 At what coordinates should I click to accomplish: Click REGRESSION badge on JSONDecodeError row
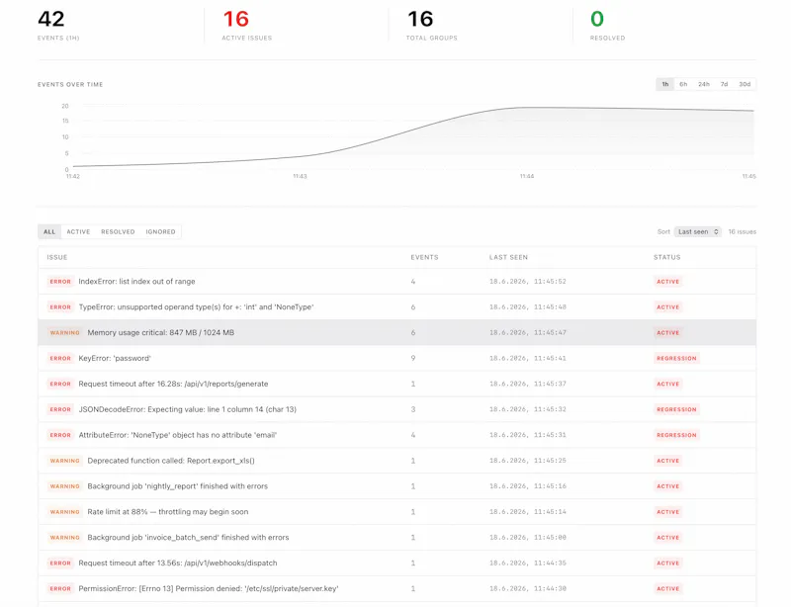676,409
